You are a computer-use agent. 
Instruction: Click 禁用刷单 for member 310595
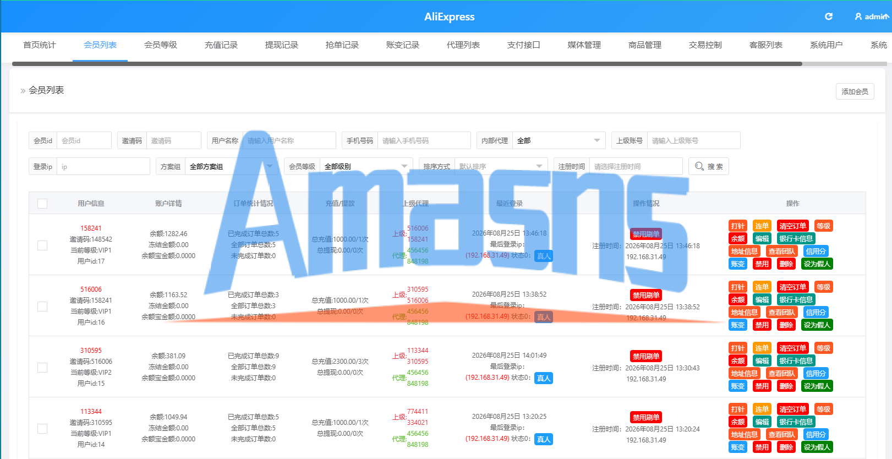646,356
